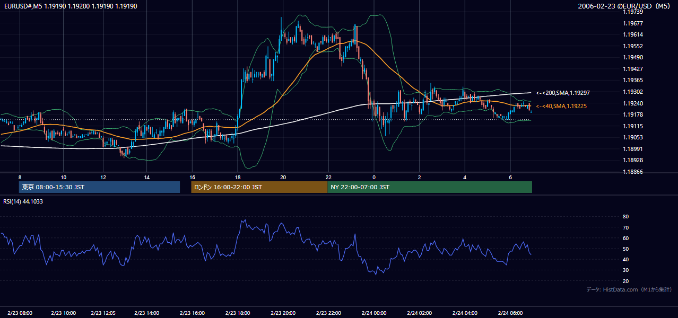Click the 2/23 22:00 bottom time label
Image resolution: width=678 pixels, height=318 pixels.
(x=328, y=313)
